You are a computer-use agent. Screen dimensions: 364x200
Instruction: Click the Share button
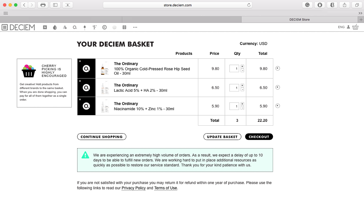pos(345,5)
